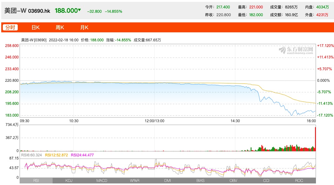Click the 最高 value 221.000
334x185 pixels.
point(256,7)
